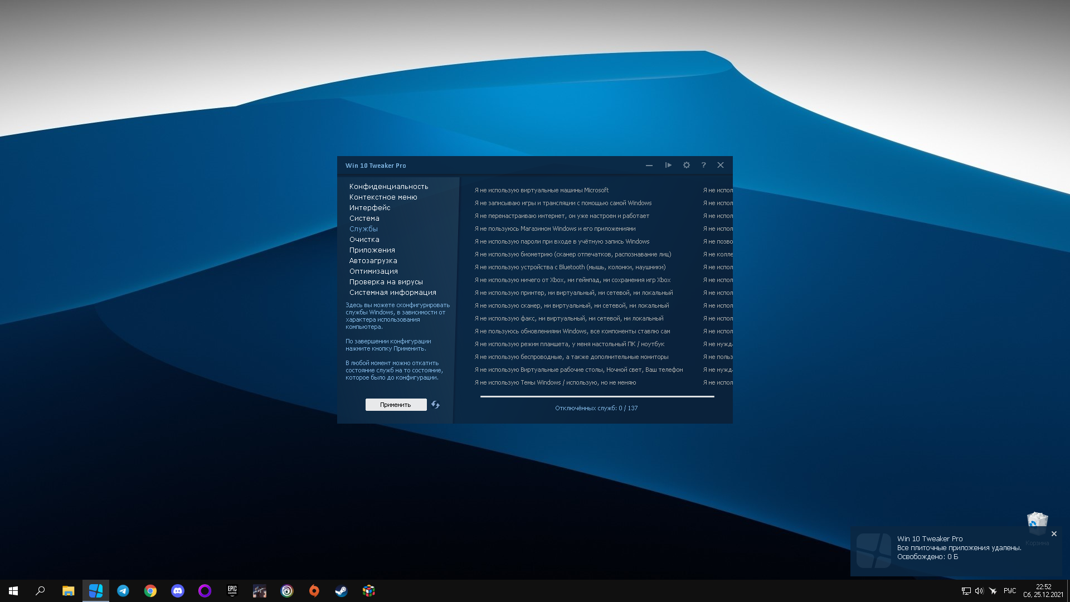Toggle option about Магазином Windows
The height and width of the screenshot is (602, 1070).
[555, 229]
